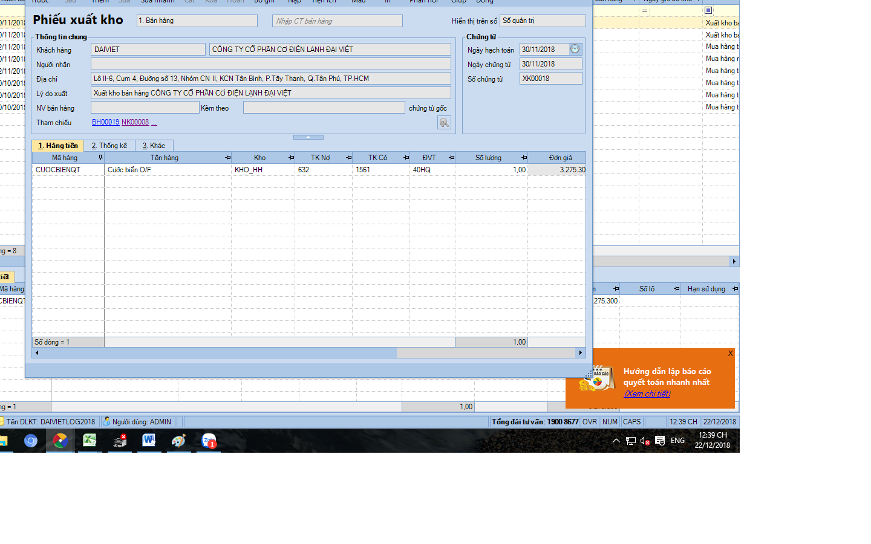Click the '...' link in Tham chiếu
This screenshot has width=871, height=544.
pyautogui.click(x=154, y=122)
